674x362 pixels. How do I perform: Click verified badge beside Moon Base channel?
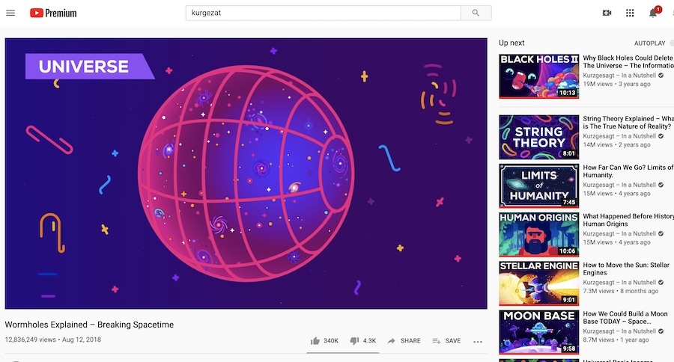(x=661, y=331)
